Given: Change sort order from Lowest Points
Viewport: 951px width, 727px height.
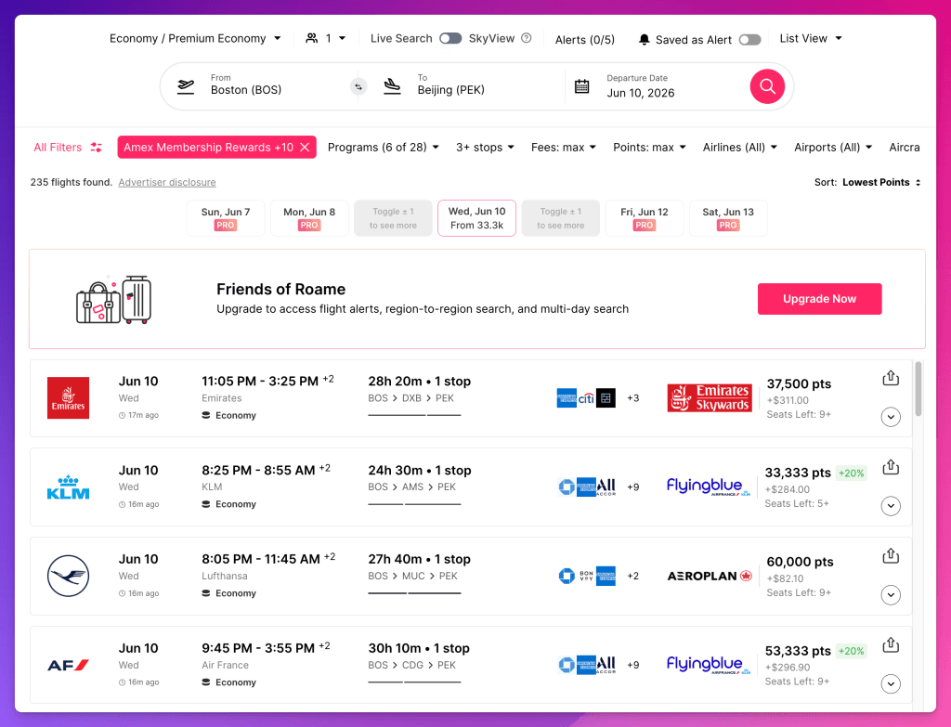Looking at the screenshot, I should point(881,183).
